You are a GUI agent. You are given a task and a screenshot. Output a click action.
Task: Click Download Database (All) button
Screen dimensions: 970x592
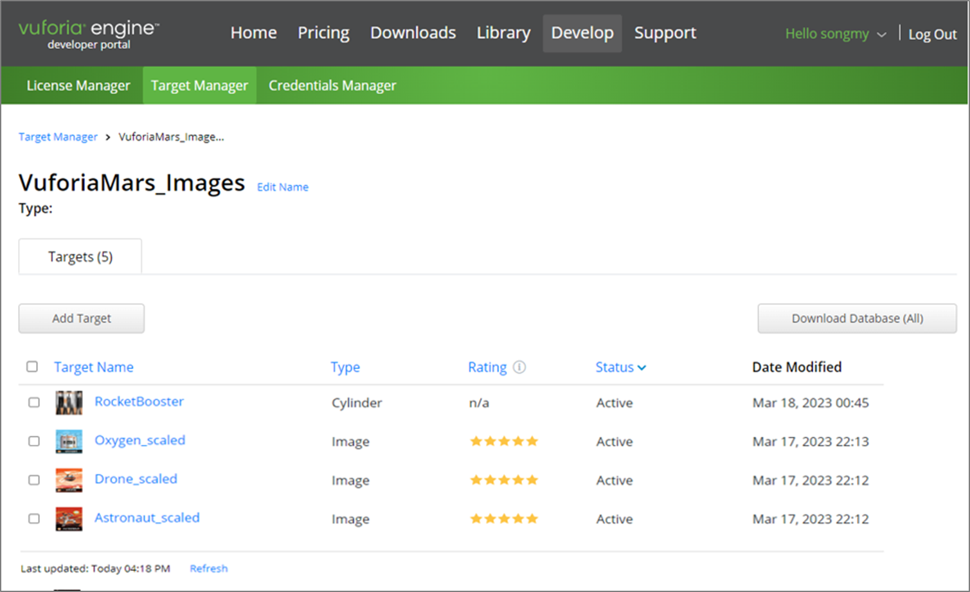coord(858,318)
